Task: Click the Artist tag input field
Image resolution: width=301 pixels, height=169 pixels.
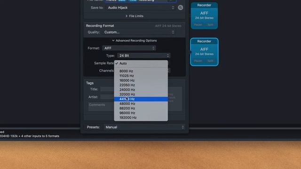Action: pyautogui.click(x=107, y=97)
